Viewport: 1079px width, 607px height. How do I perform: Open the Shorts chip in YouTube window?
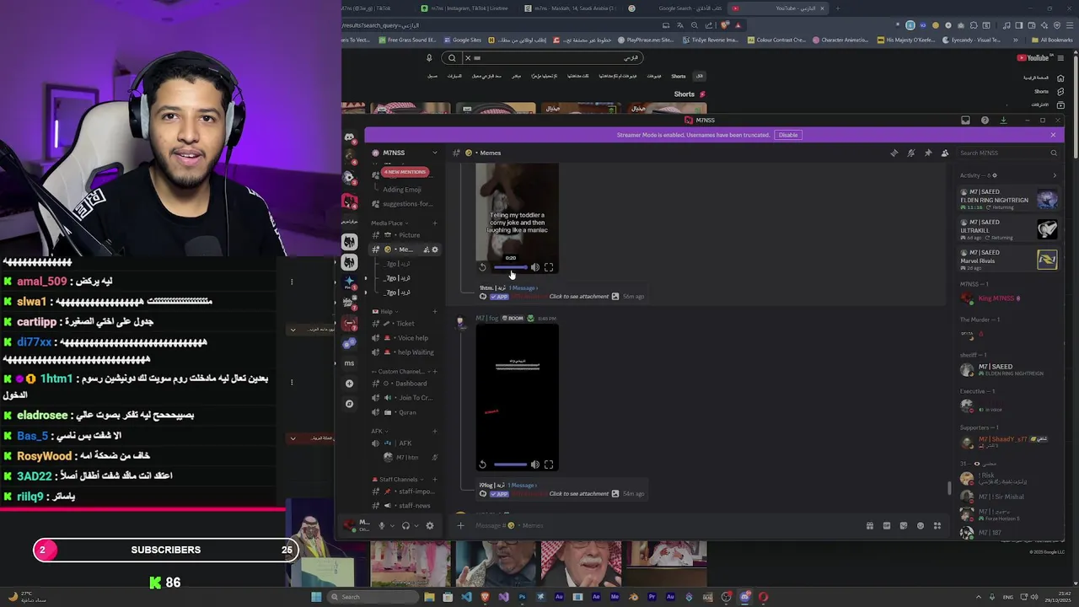[x=679, y=76]
